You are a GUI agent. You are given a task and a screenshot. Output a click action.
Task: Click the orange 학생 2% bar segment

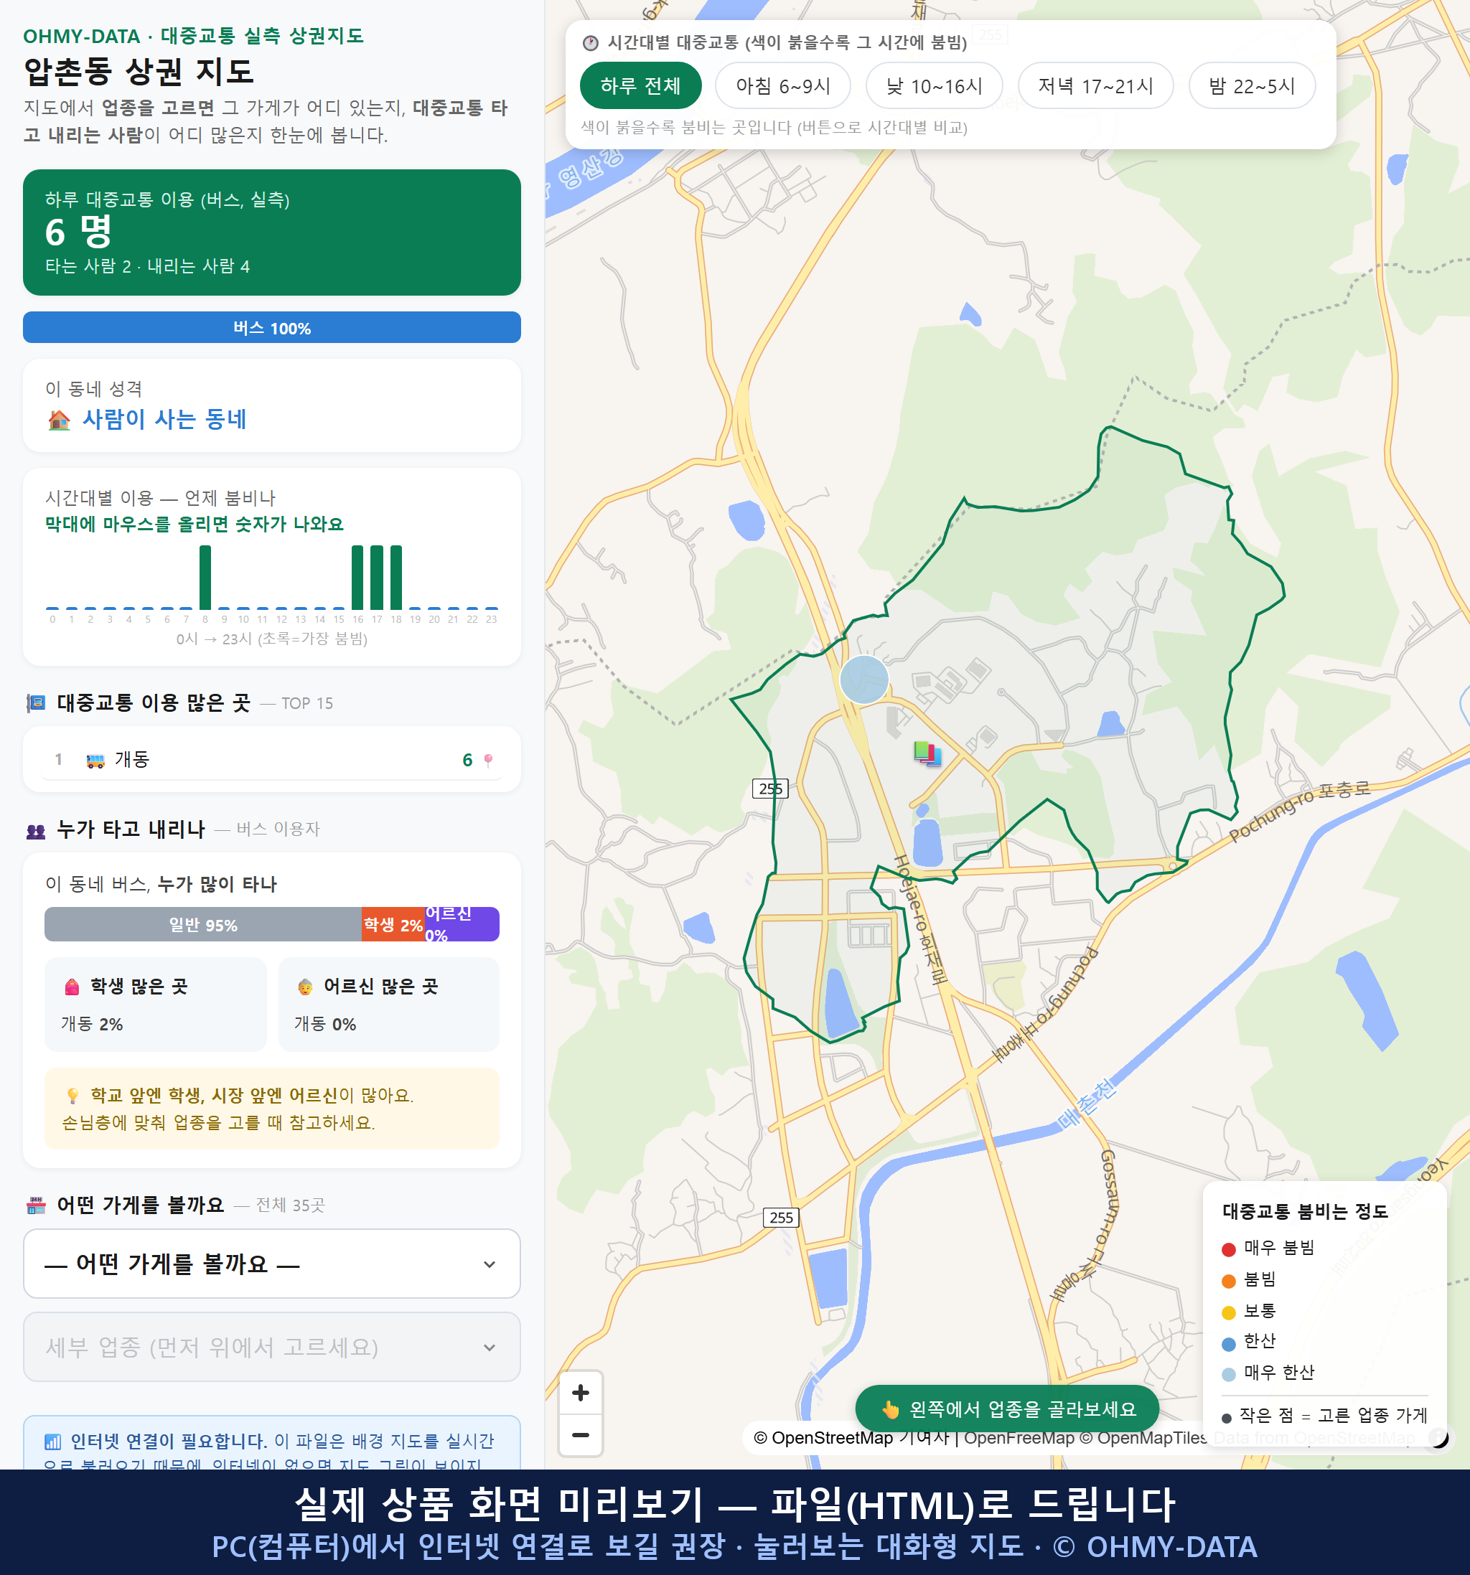393,925
